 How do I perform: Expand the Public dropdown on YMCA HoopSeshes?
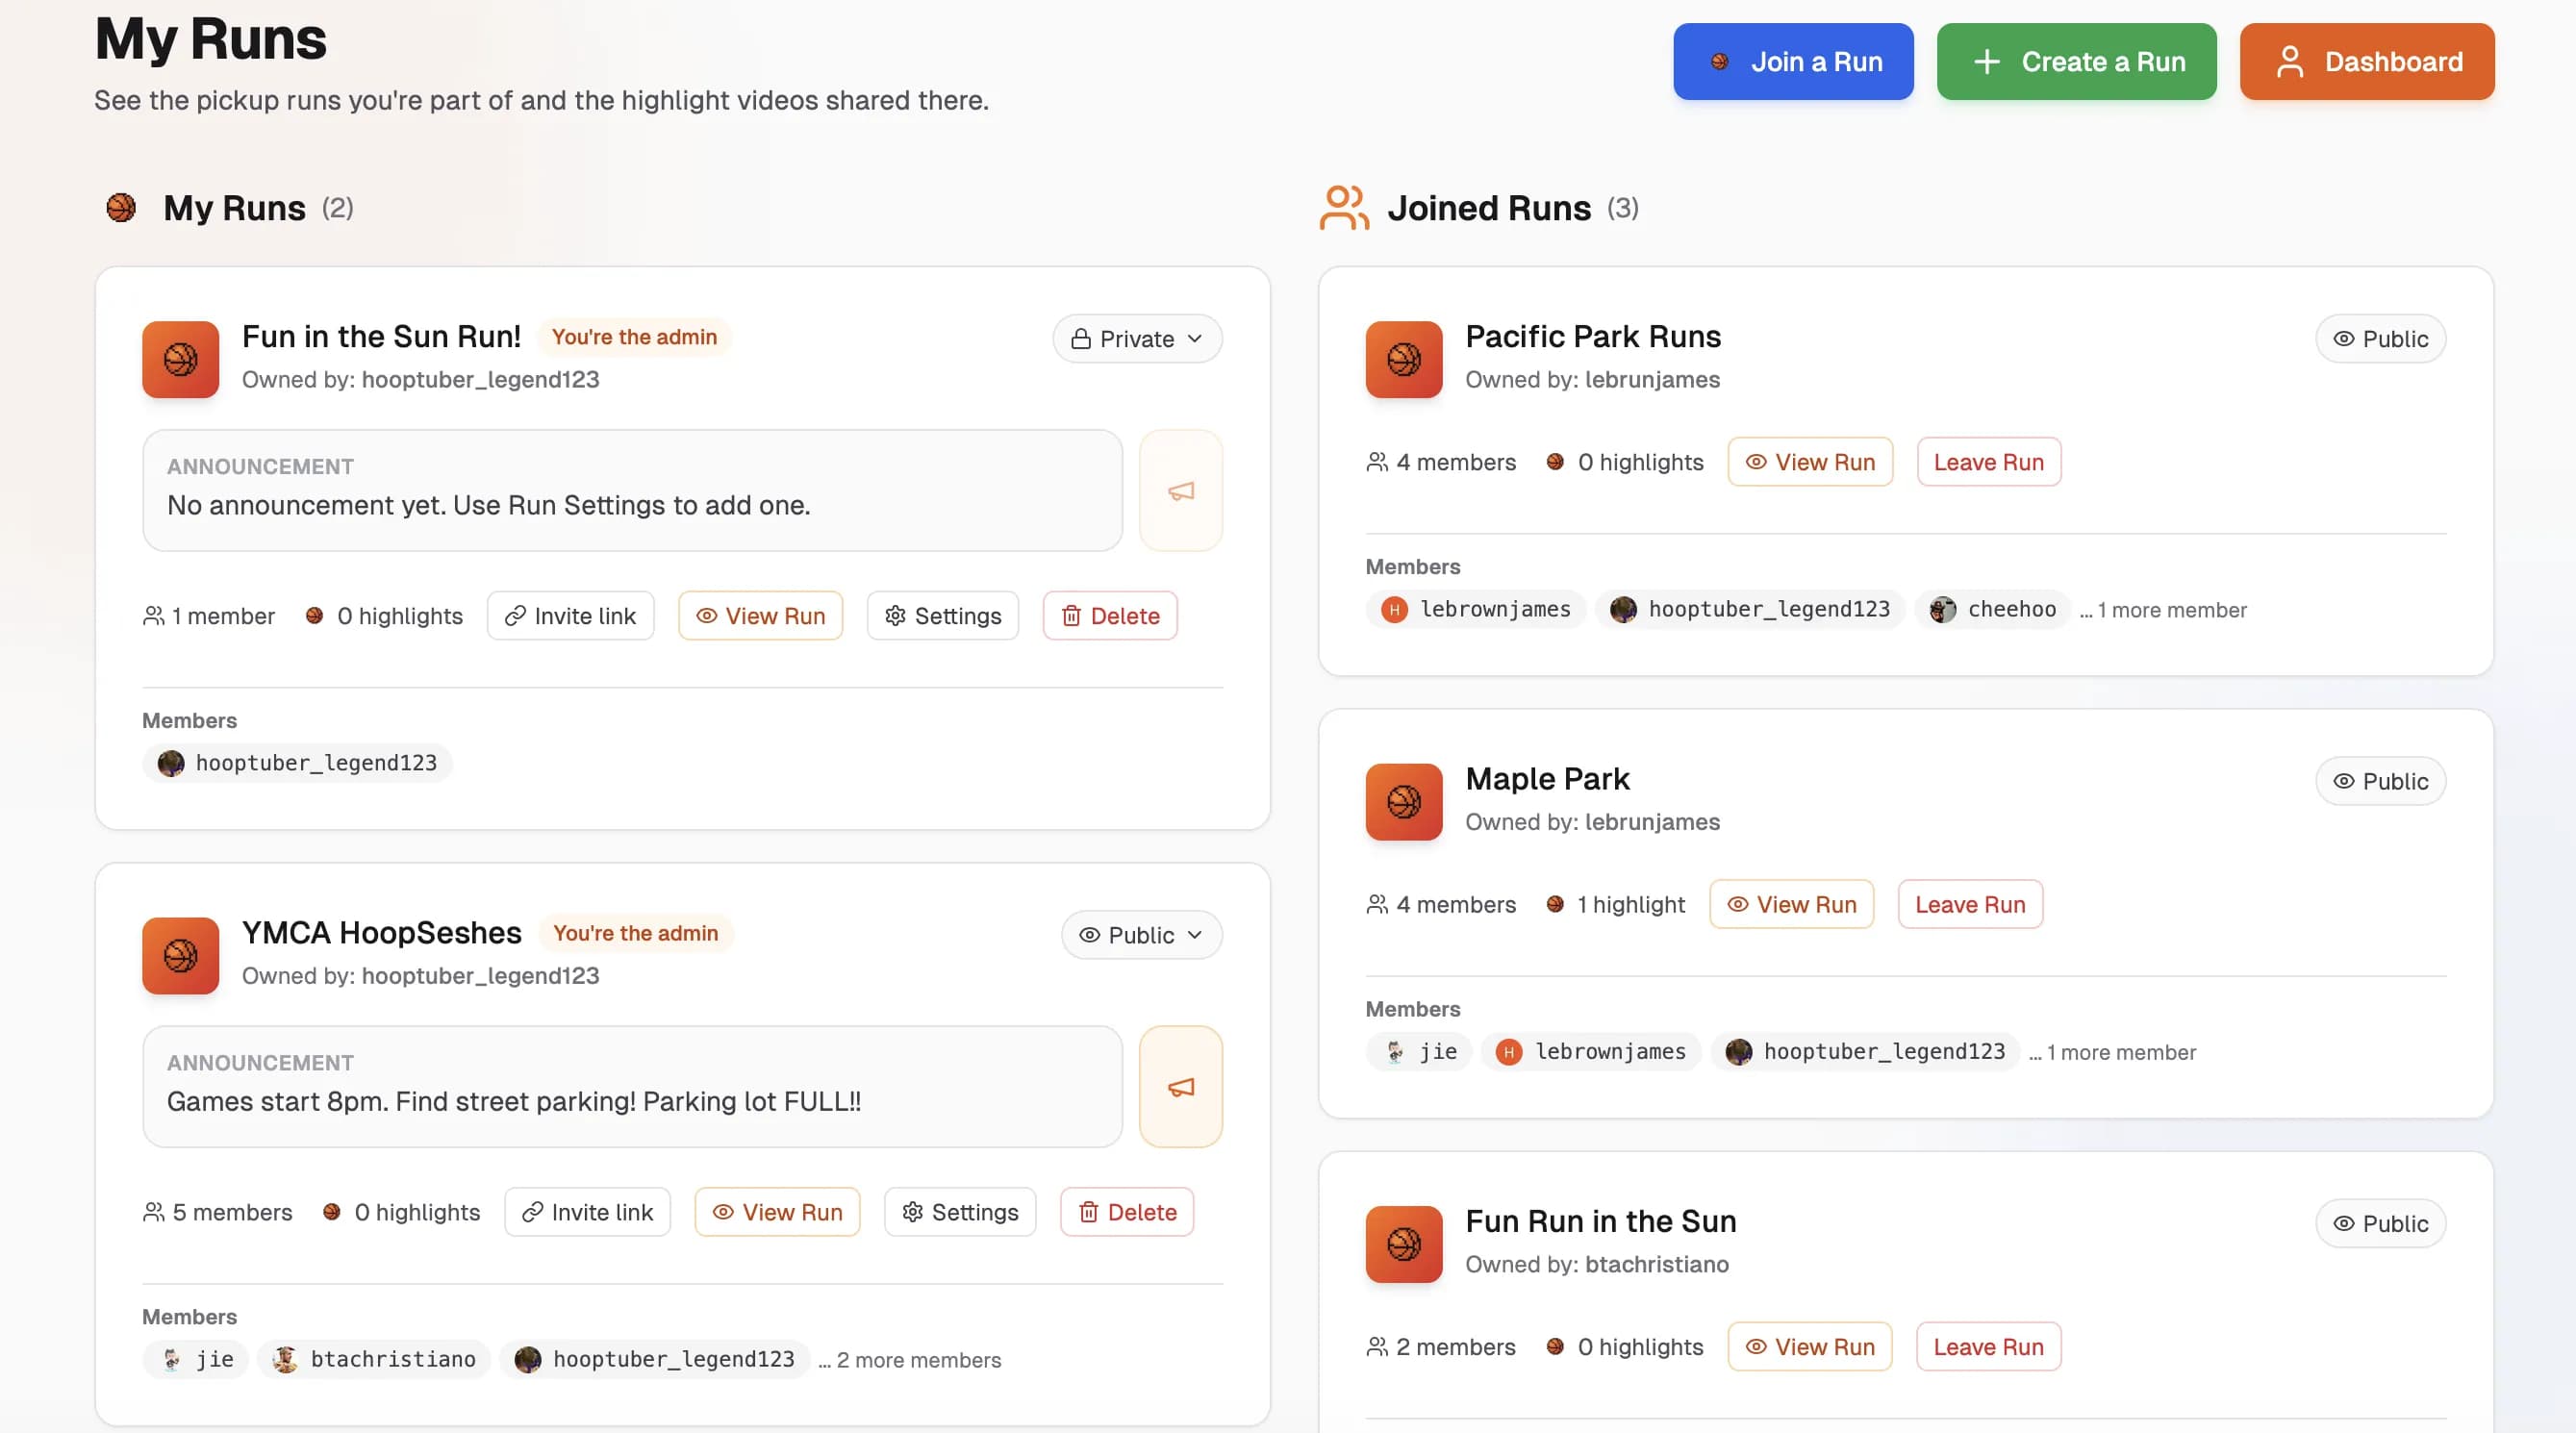coord(1140,935)
